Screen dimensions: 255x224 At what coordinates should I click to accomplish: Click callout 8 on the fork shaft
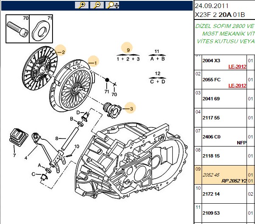click(x=57, y=138)
